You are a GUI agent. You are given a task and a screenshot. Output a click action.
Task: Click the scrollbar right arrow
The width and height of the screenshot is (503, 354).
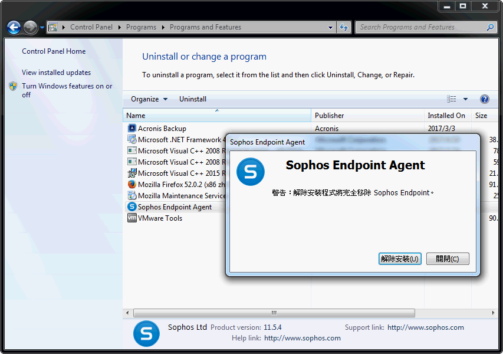pyautogui.click(x=493, y=313)
